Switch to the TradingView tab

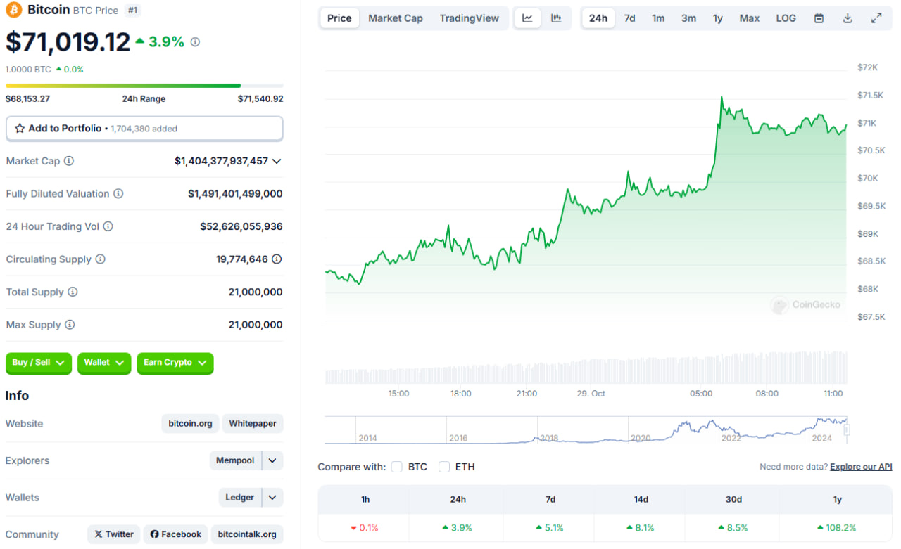pyautogui.click(x=470, y=18)
